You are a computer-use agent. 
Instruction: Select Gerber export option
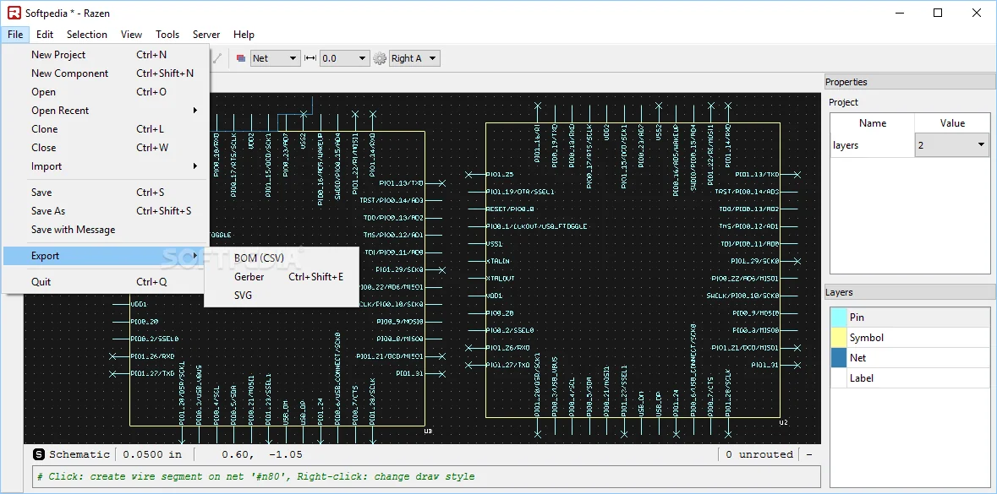coord(249,276)
